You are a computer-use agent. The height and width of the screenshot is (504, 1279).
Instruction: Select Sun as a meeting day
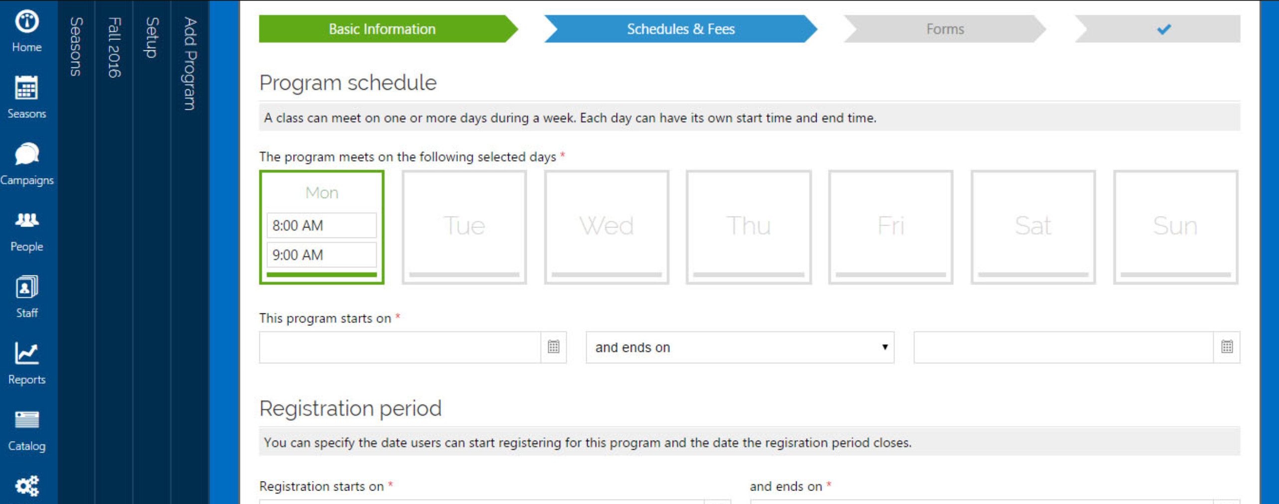(x=1175, y=227)
